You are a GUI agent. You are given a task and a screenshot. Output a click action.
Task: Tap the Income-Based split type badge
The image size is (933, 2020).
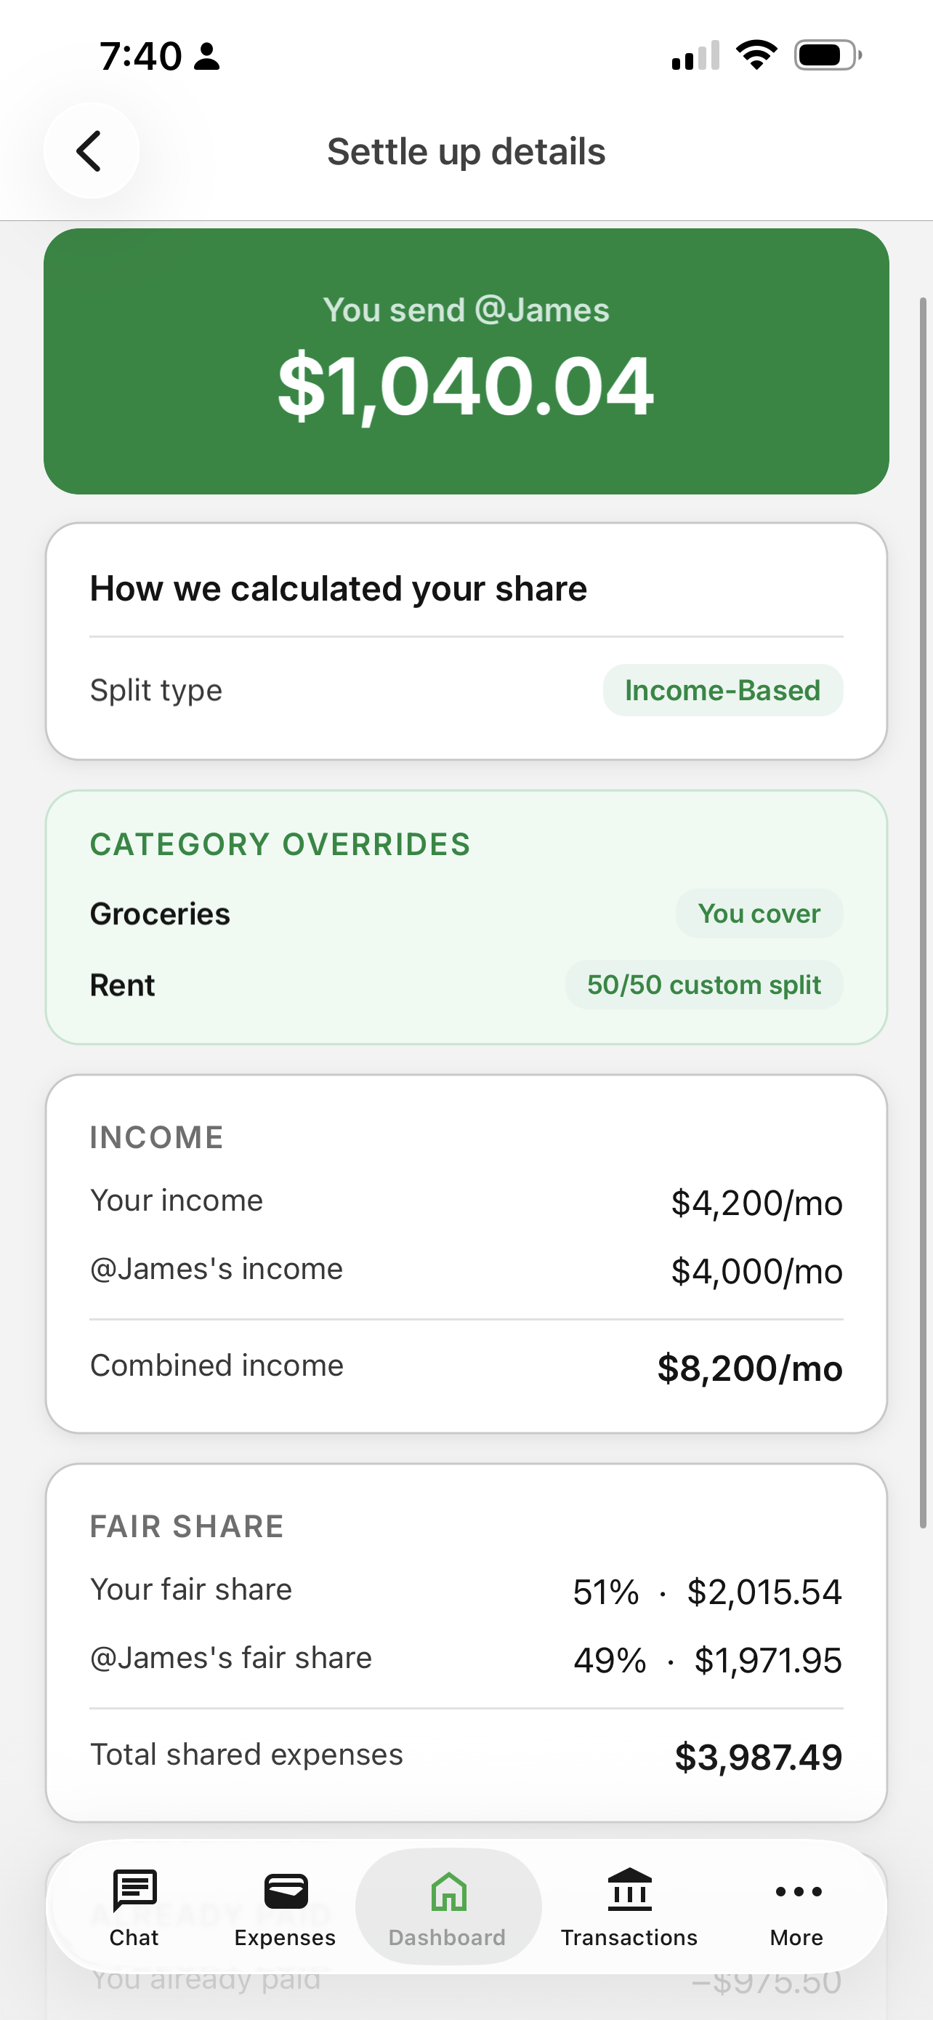click(x=722, y=690)
